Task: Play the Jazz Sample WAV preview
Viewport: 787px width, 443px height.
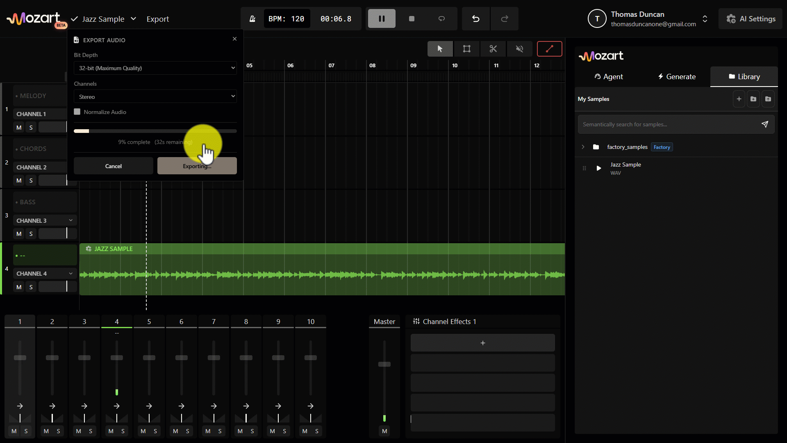Action: [x=598, y=168]
